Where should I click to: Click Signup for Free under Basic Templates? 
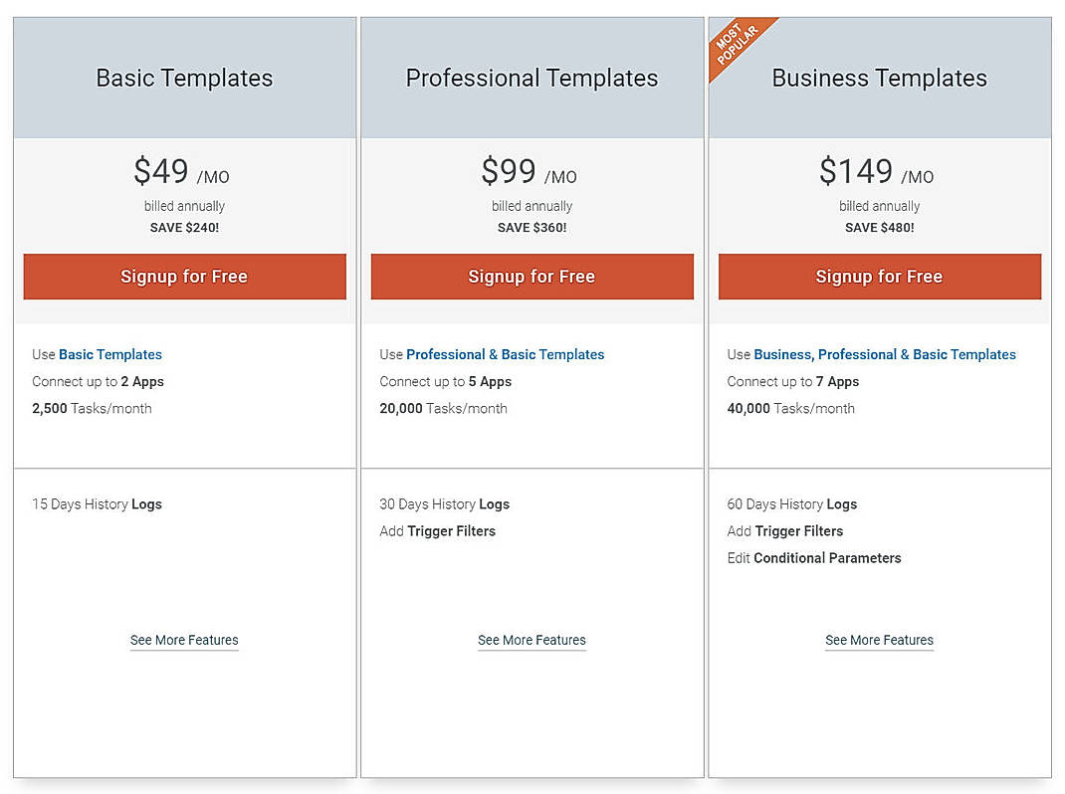184,277
